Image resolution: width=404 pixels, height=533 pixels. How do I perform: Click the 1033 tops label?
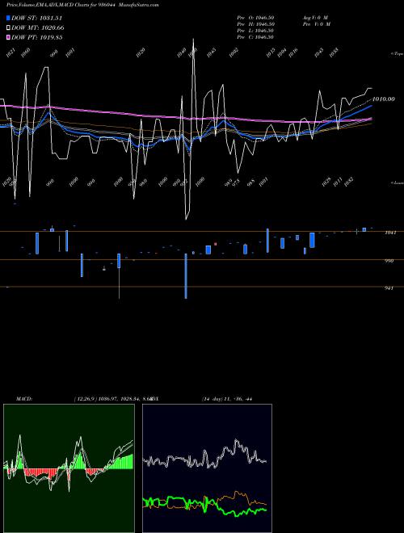(334, 52)
